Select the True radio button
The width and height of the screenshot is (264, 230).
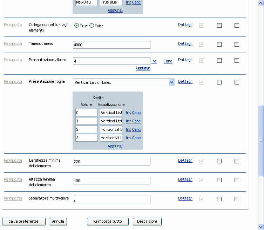[76, 26]
